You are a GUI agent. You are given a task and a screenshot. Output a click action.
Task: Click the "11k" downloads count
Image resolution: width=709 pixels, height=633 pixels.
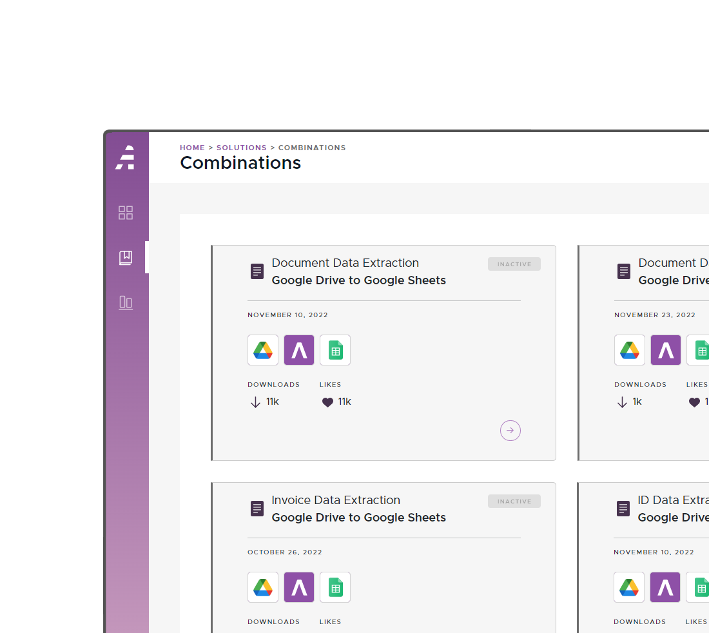[x=273, y=402]
